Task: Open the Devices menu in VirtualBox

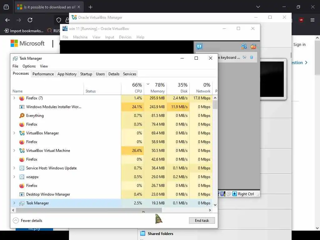Action: click(125, 37)
